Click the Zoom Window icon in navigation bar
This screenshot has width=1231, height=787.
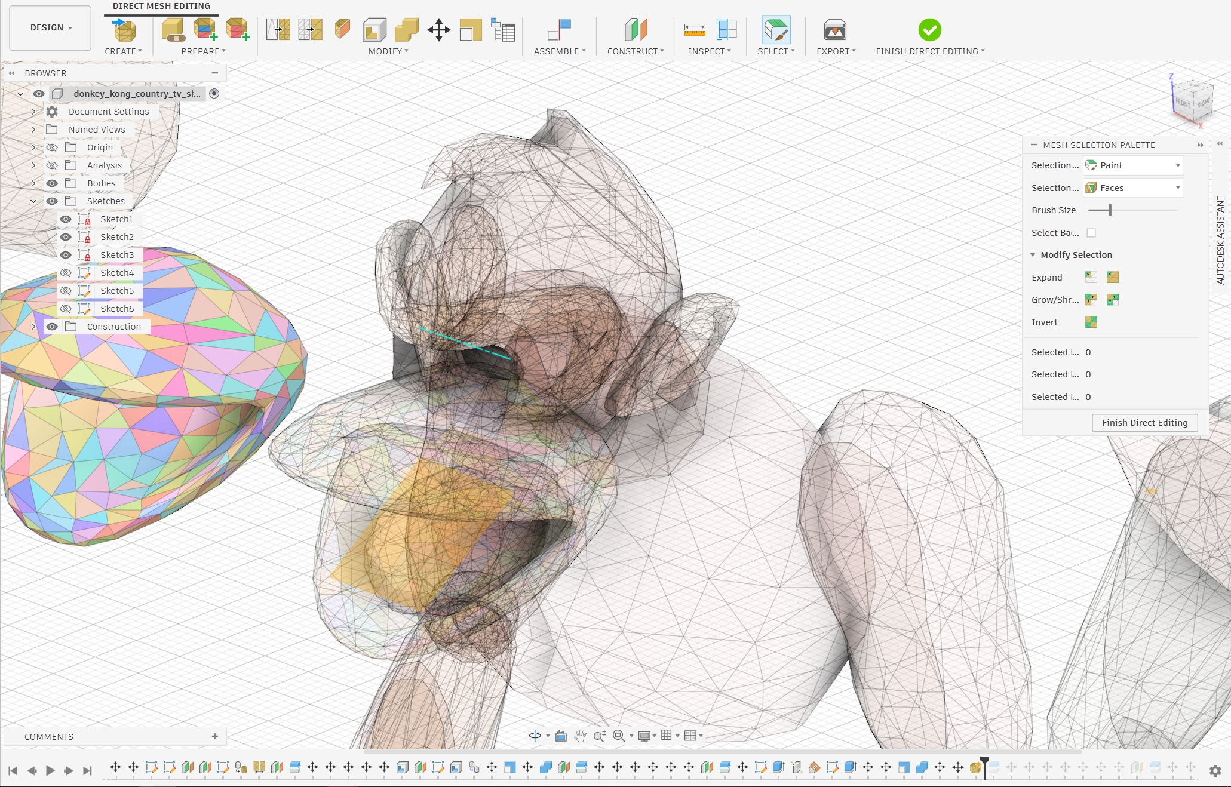coord(619,736)
